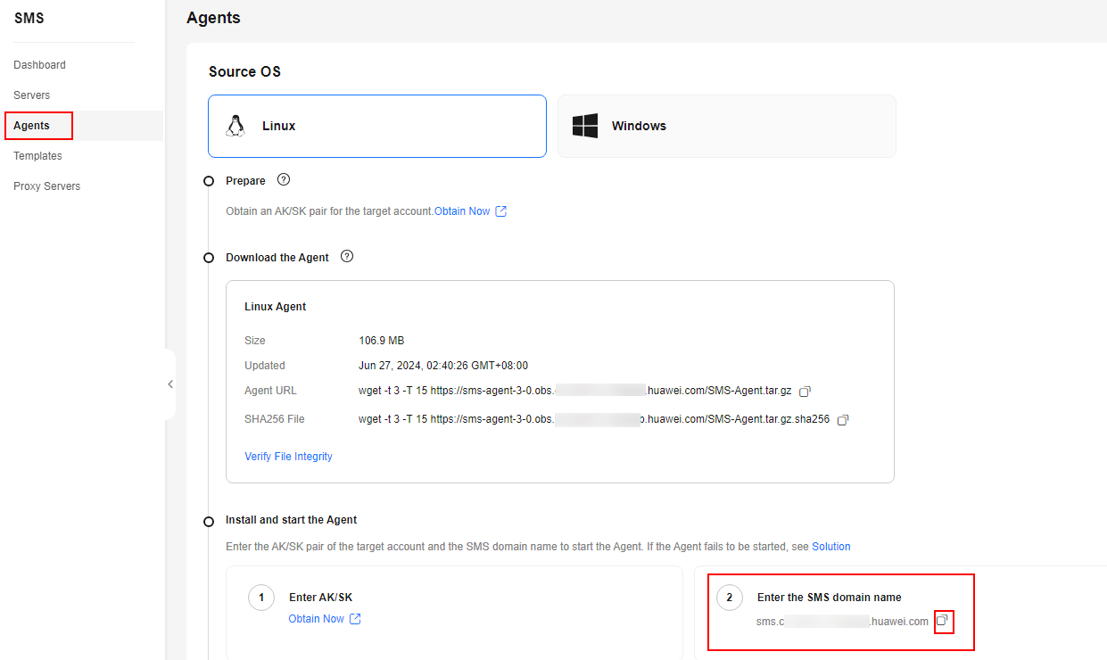
Task: Click the Agent URL wget command text
Action: coord(575,391)
